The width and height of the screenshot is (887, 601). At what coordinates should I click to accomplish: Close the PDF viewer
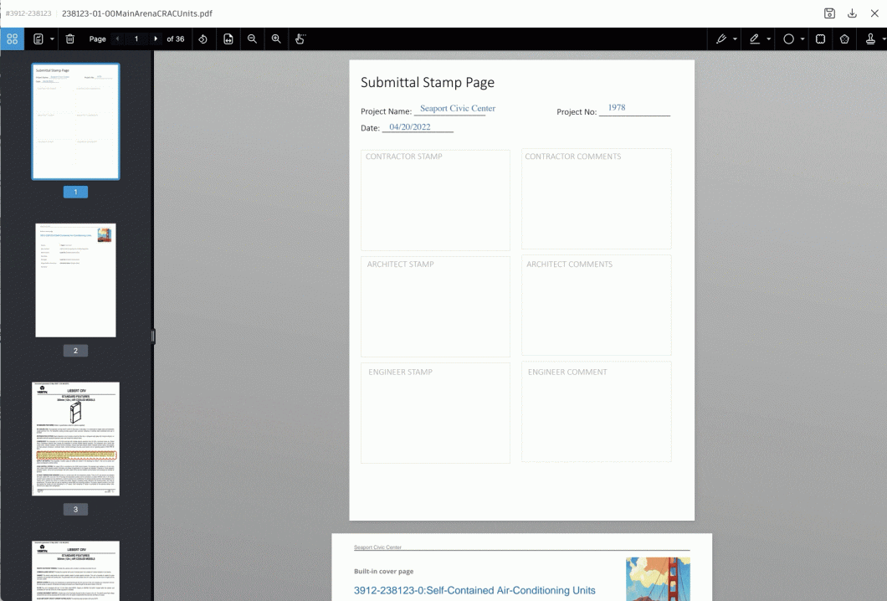click(874, 13)
